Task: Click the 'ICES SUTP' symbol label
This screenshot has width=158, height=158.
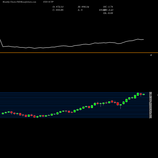Action: [x=48, y=2]
